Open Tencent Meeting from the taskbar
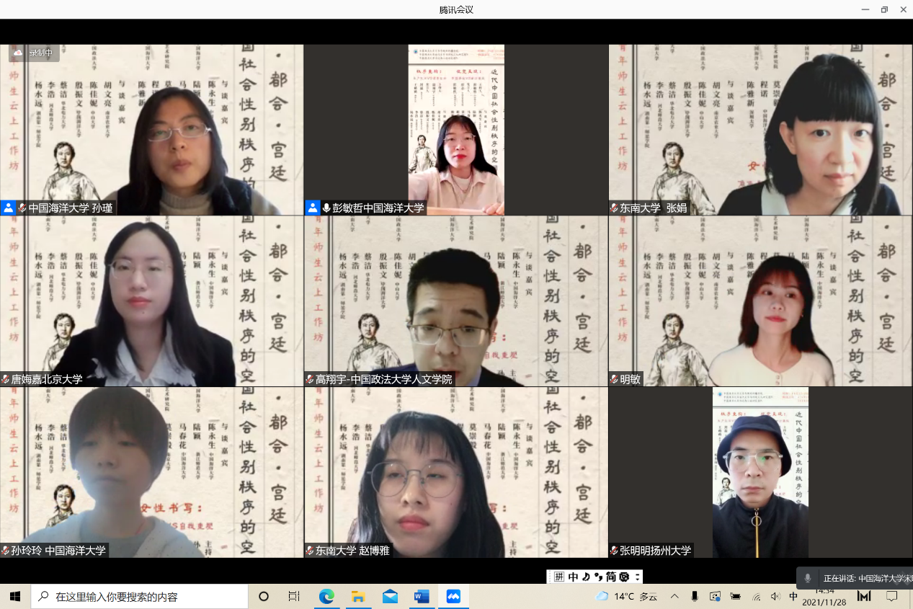Viewport: 913px width, 609px height. tap(453, 596)
